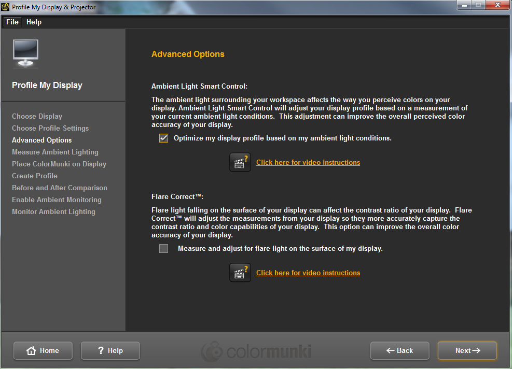Select the Choose Profile Settings step

(50, 128)
